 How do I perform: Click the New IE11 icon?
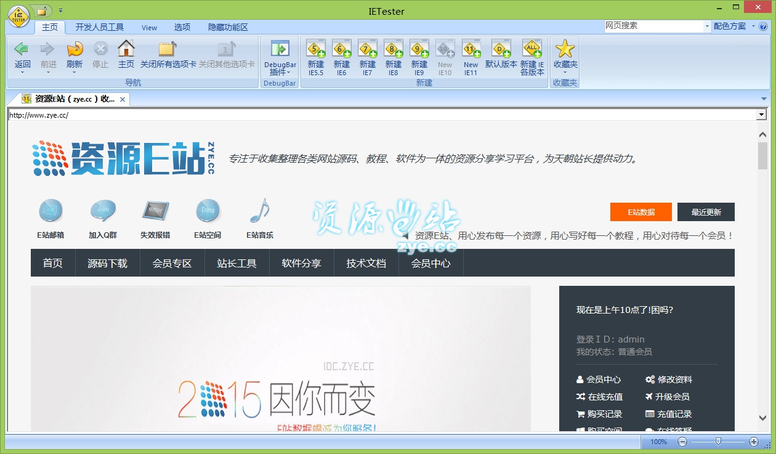click(x=471, y=49)
